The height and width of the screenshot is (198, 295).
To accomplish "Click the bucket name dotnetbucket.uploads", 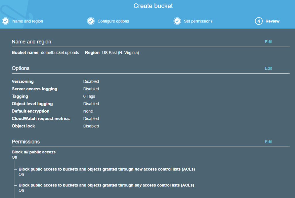I will click(x=60, y=53).
